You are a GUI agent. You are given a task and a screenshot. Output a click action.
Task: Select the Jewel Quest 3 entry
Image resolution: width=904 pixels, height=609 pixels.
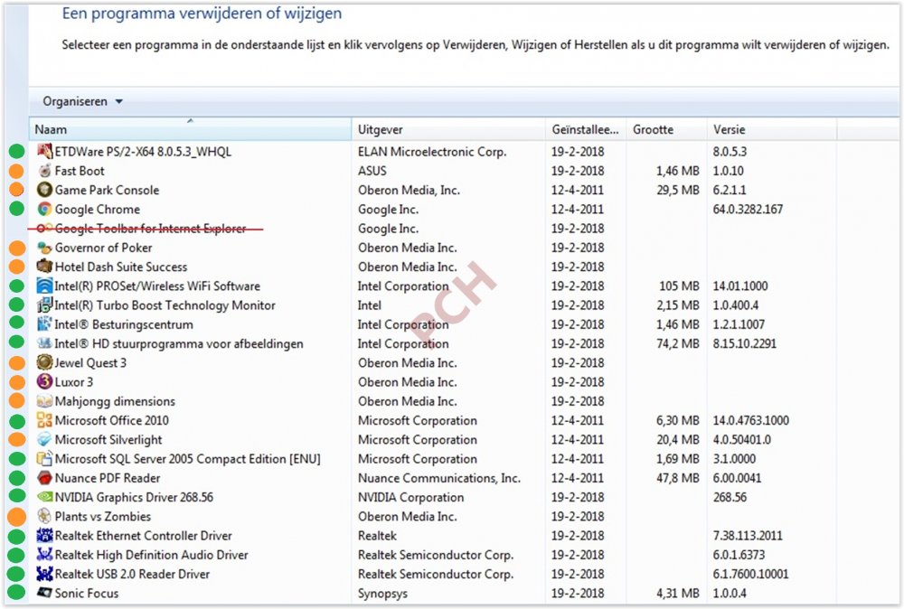90,362
